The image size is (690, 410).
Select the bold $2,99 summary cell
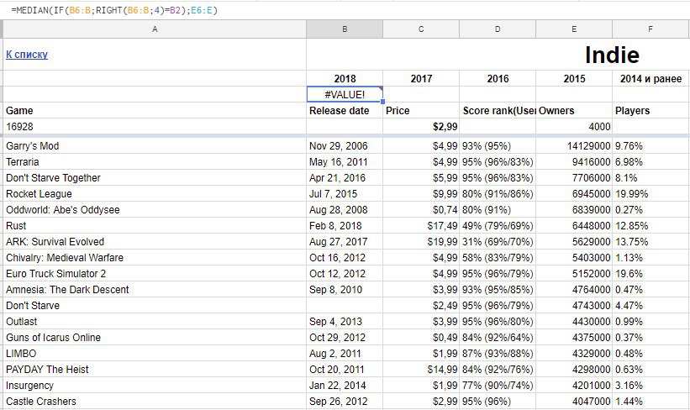[421, 126]
